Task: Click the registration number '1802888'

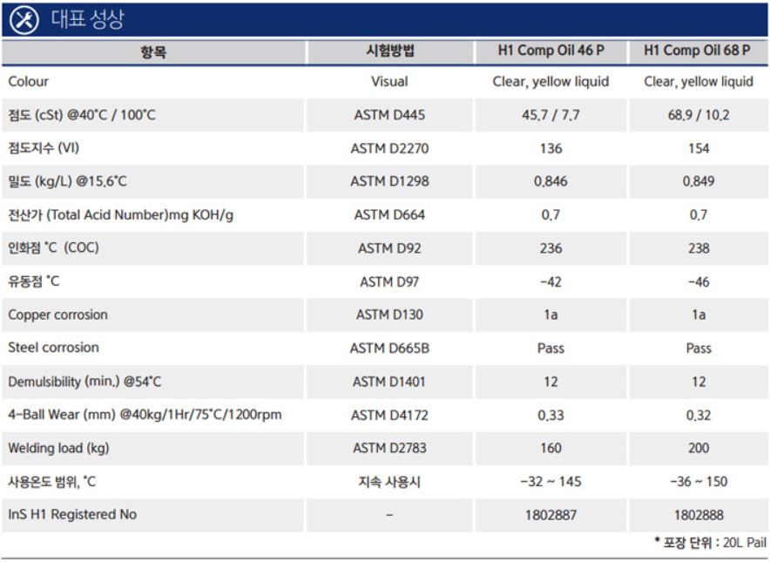Action: (x=699, y=515)
